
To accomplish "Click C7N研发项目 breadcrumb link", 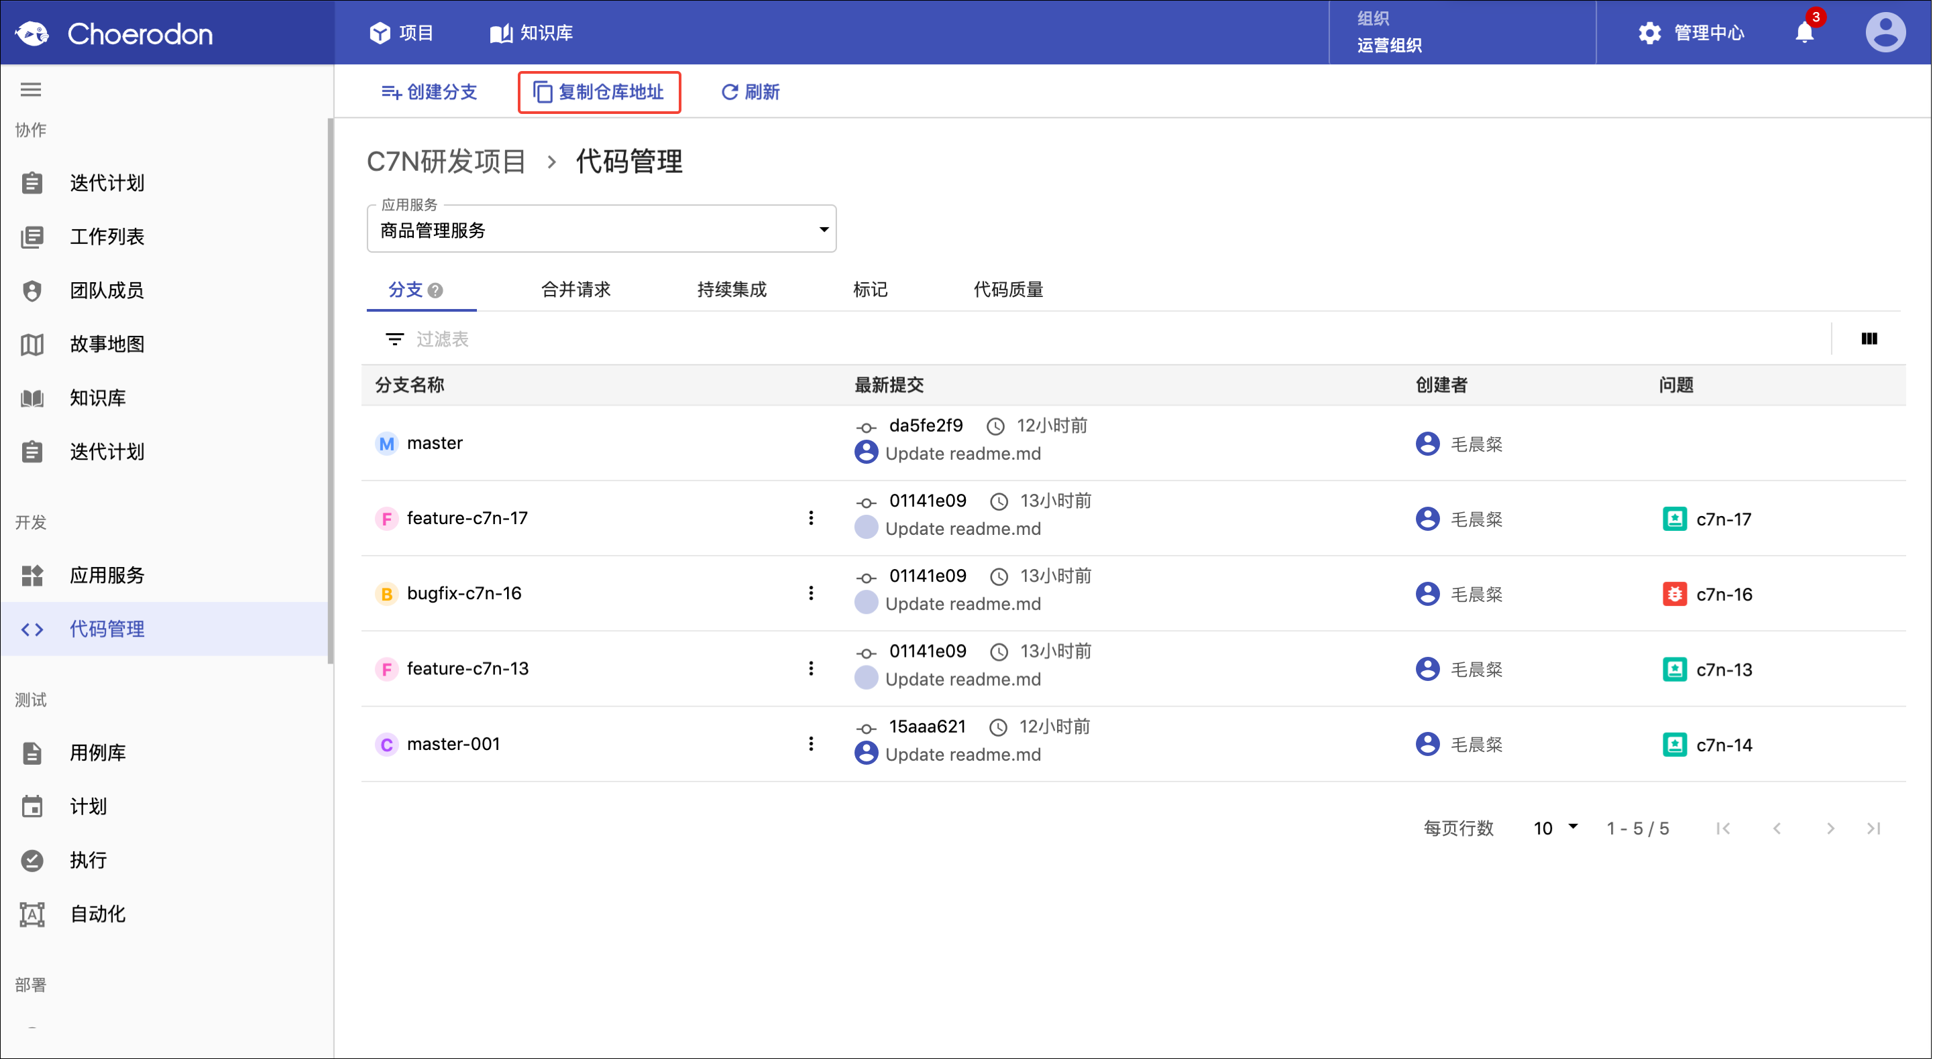I will tap(446, 162).
